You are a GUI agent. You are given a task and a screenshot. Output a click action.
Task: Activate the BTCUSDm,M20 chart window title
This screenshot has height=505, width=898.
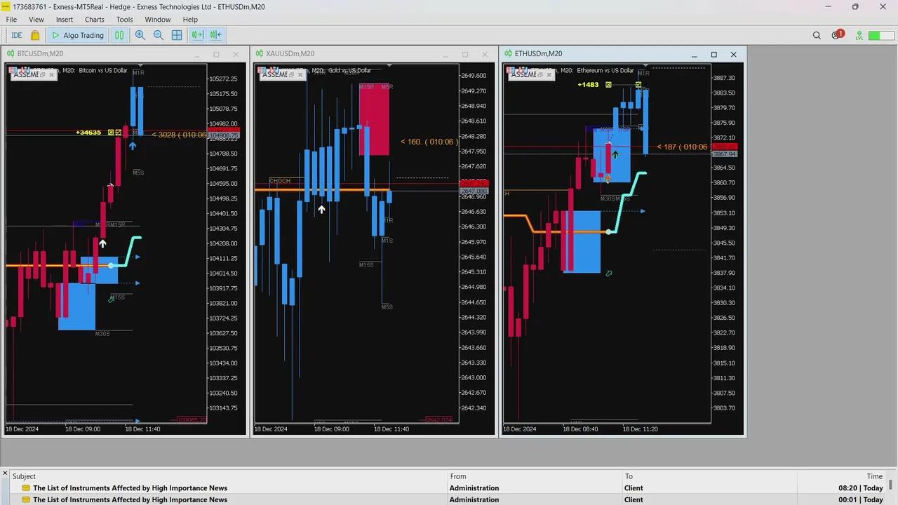pyautogui.click(x=40, y=54)
